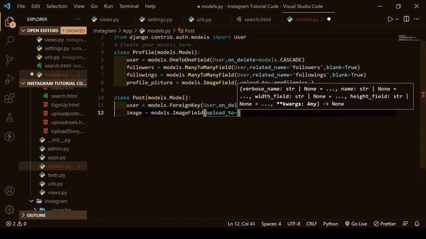The width and height of the screenshot is (426, 239).
Task: Open the Help menu
Action: (150, 6)
